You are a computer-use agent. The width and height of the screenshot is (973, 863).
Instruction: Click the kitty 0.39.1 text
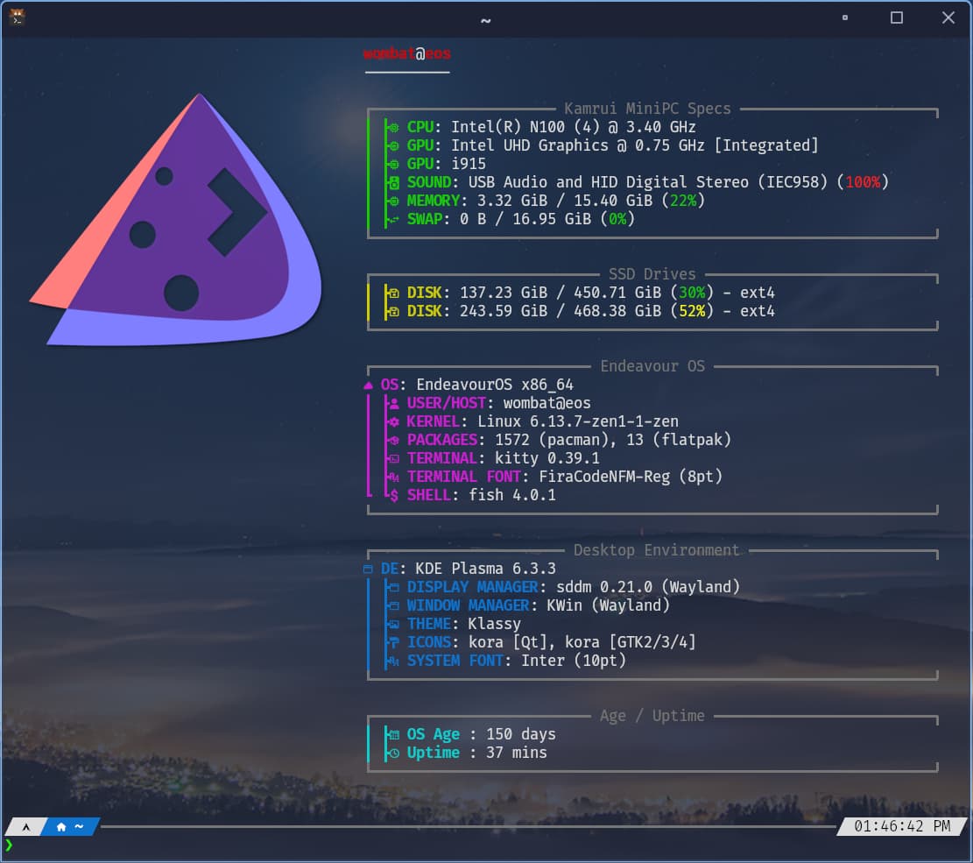[x=546, y=459]
